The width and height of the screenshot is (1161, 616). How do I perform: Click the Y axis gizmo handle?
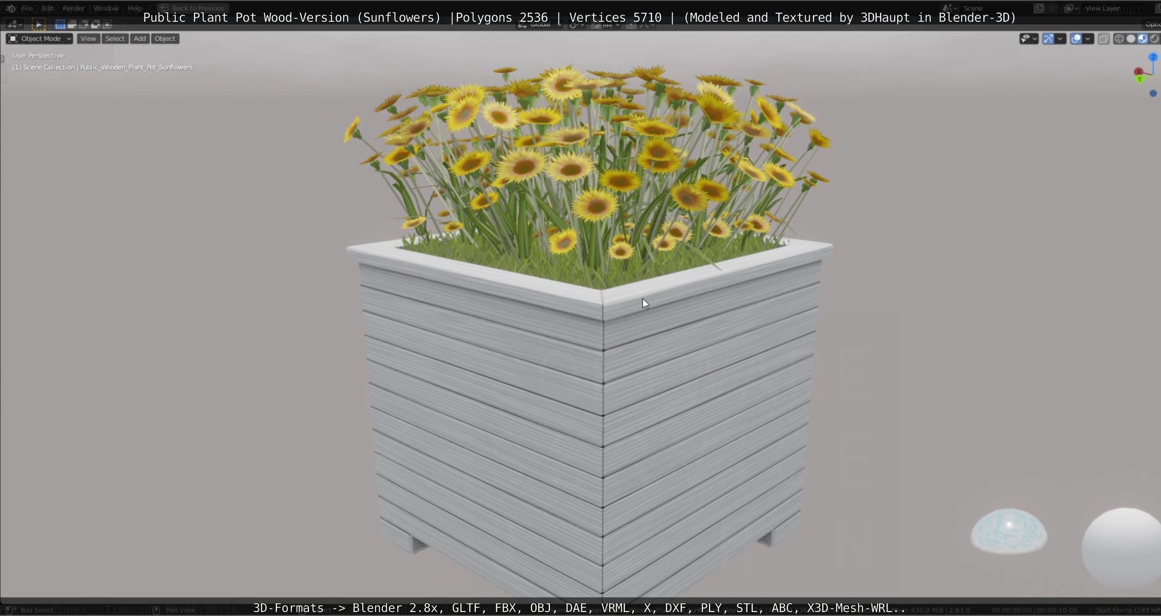tap(1140, 79)
